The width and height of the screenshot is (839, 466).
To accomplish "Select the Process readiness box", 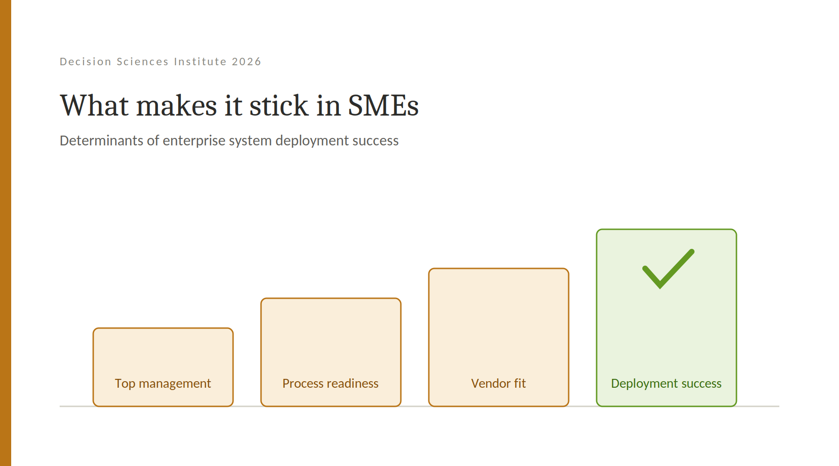I will [x=331, y=352].
